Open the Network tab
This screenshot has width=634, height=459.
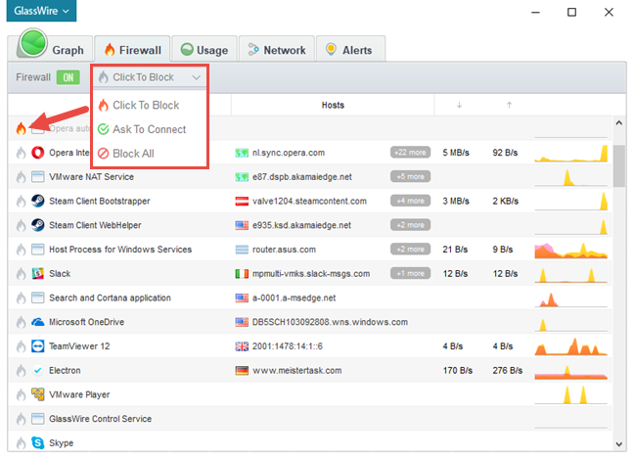click(277, 50)
